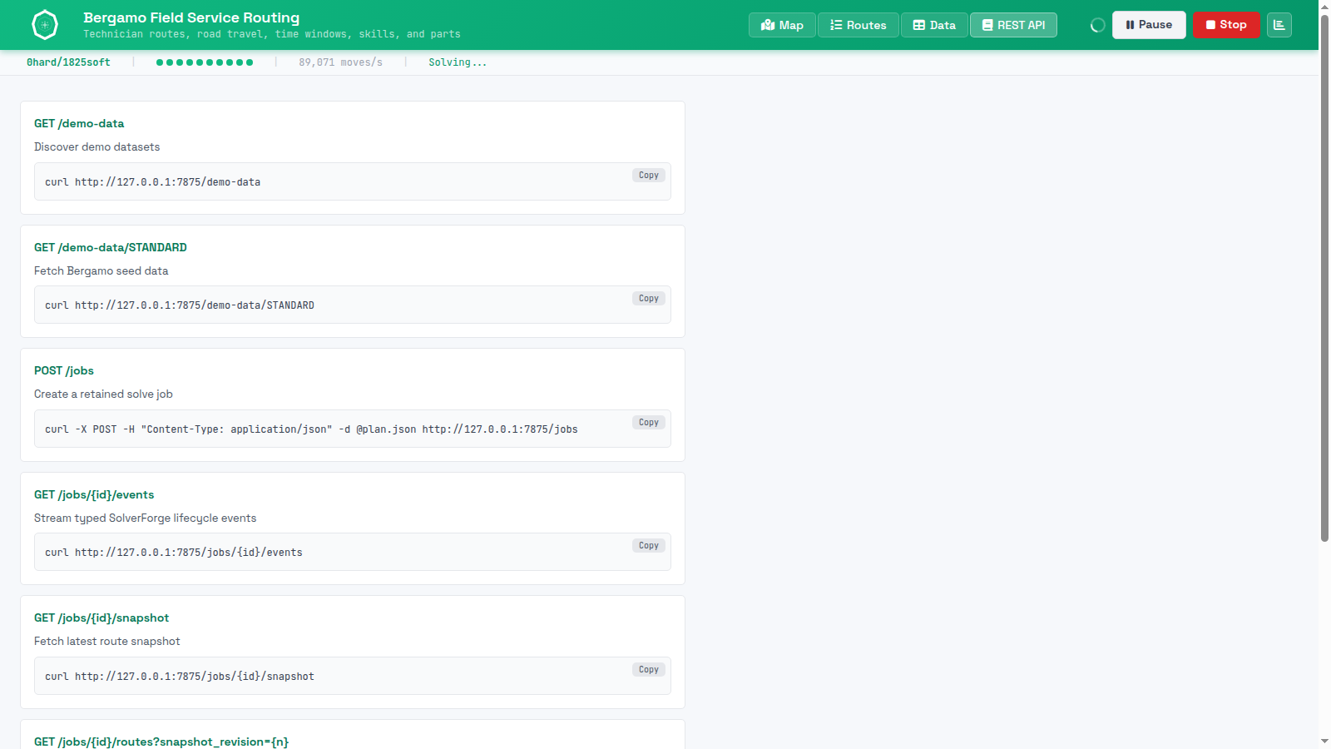Click the Technician routes subtitle text
Viewport: 1331px width, 749px height.
[272, 34]
